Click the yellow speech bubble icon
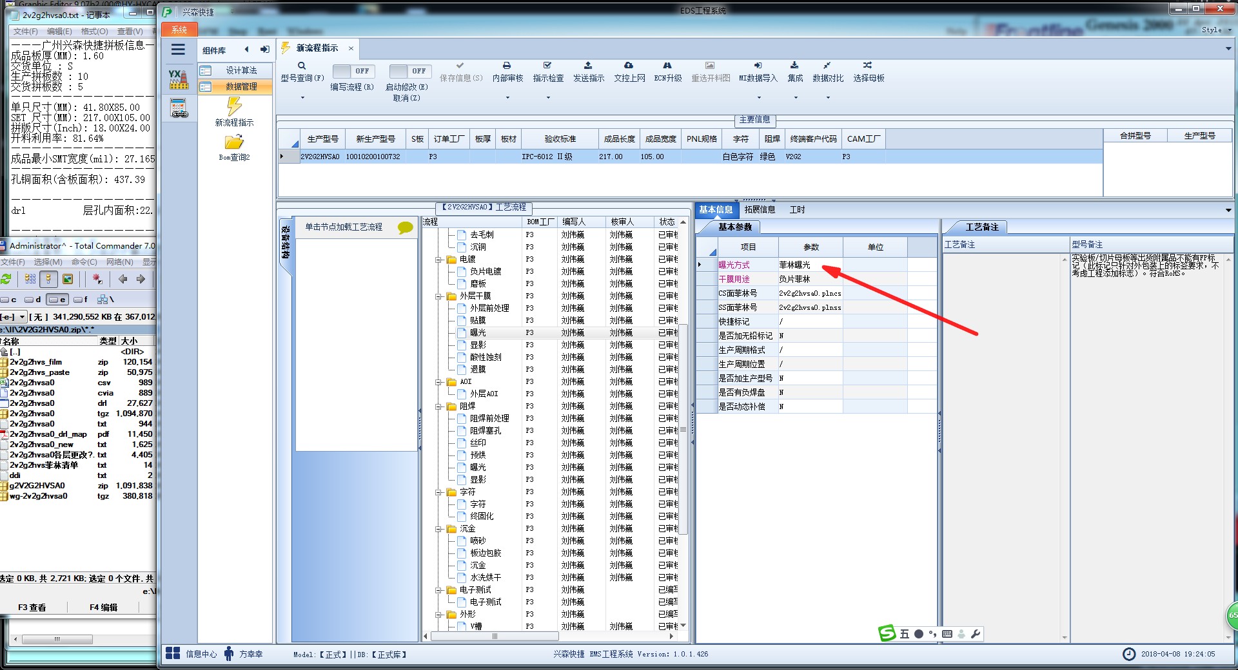The width and height of the screenshot is (1238, 670). coord(405,227)
